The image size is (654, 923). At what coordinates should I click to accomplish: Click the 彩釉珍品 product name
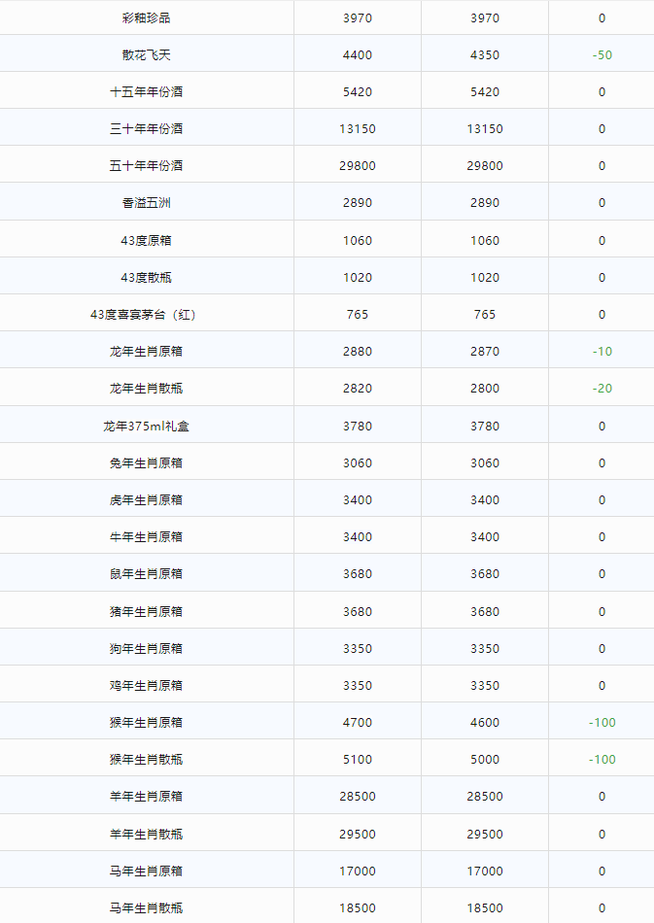[146, 18]
